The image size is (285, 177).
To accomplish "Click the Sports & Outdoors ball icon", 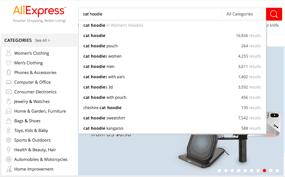I will click(9, 140).
